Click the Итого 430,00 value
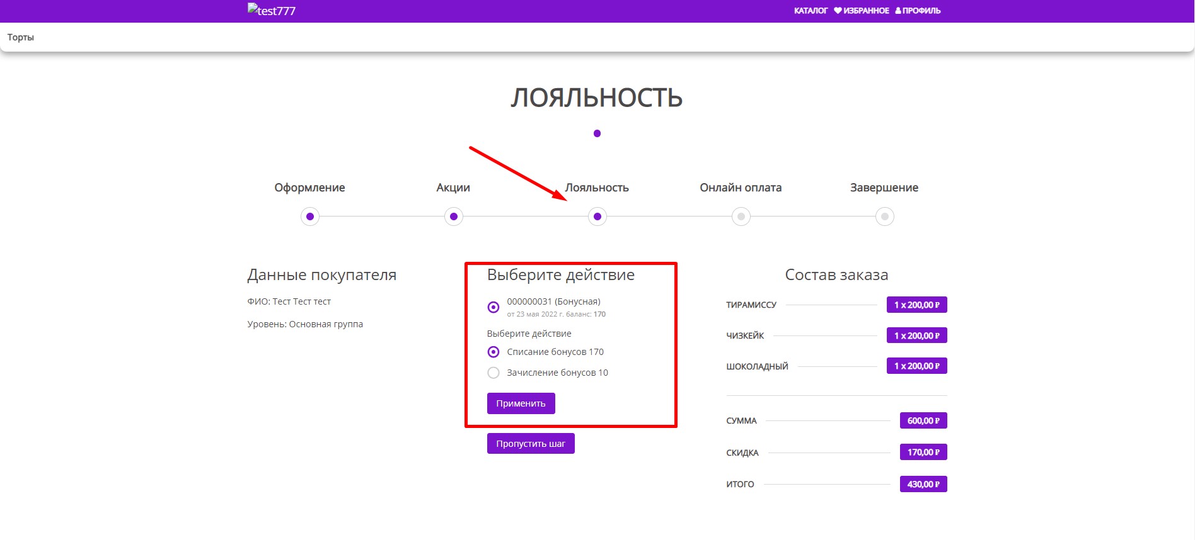Screen dimensions: 1195x540 click(923, 484)
